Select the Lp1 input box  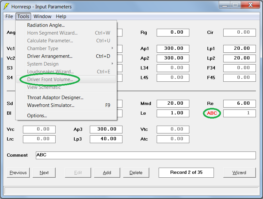(239, 48)
